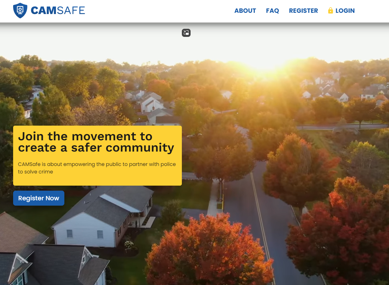Click the yellow hero banner card

click(97, 156)
